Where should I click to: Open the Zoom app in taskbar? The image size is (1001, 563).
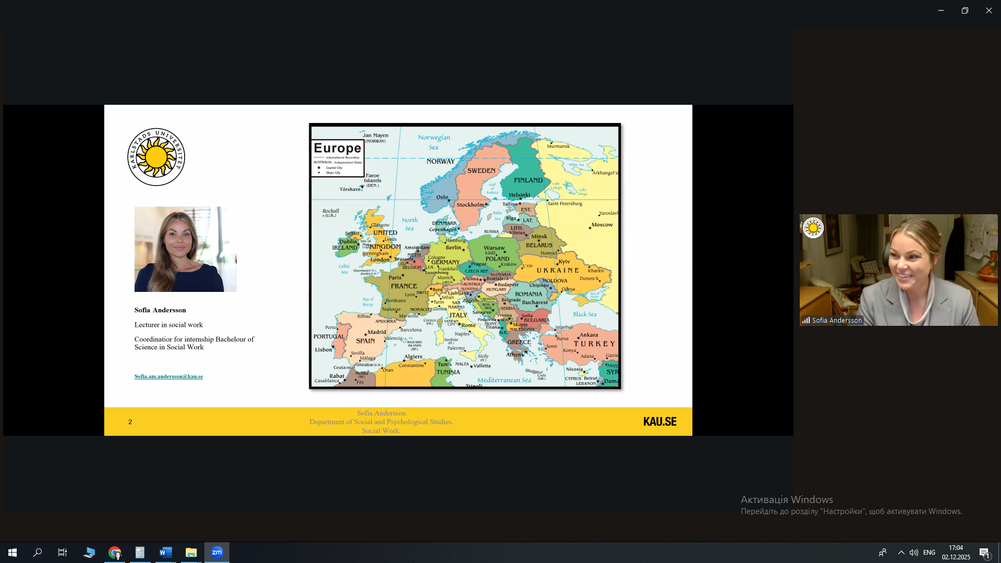(217, 552)
